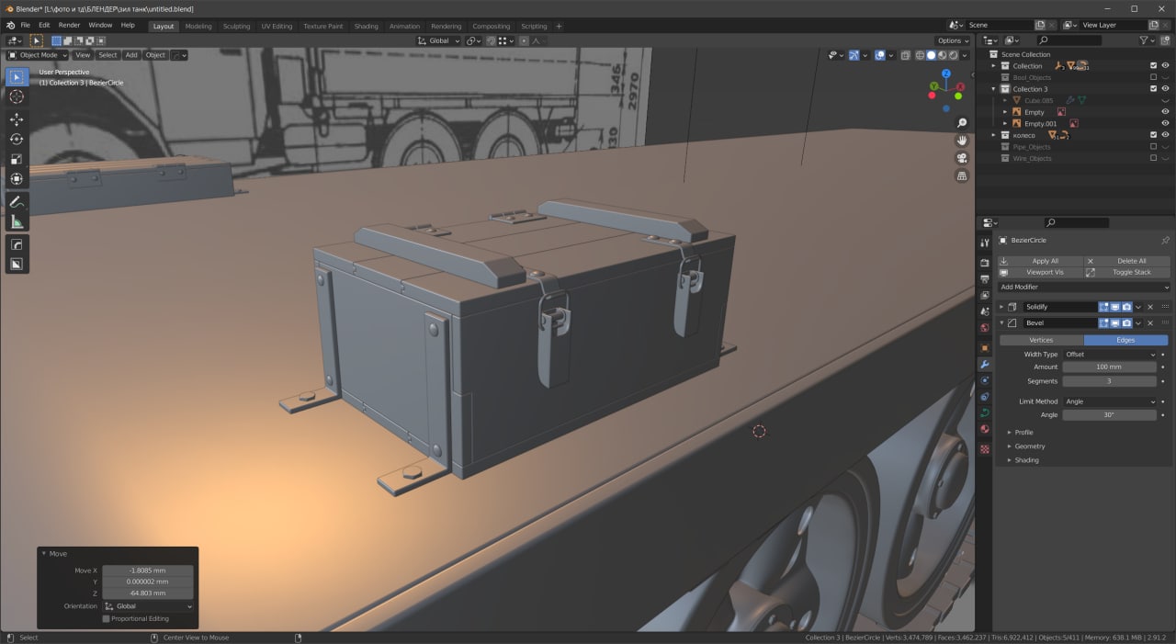Switch to the Modeling workspace tab

[198, 26]
